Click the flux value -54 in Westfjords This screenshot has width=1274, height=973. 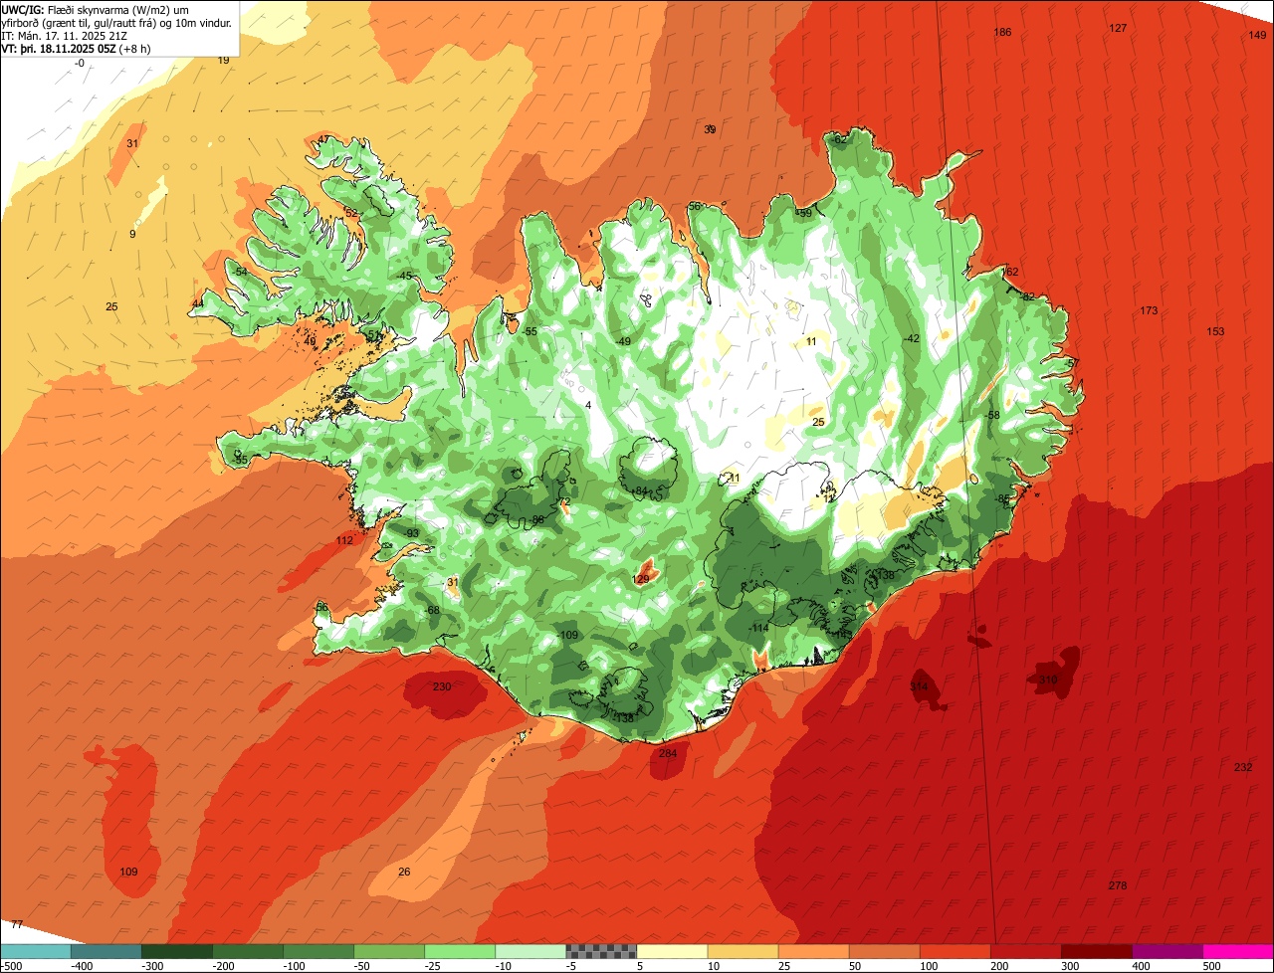pyautogui.click(x=240, y=272)
